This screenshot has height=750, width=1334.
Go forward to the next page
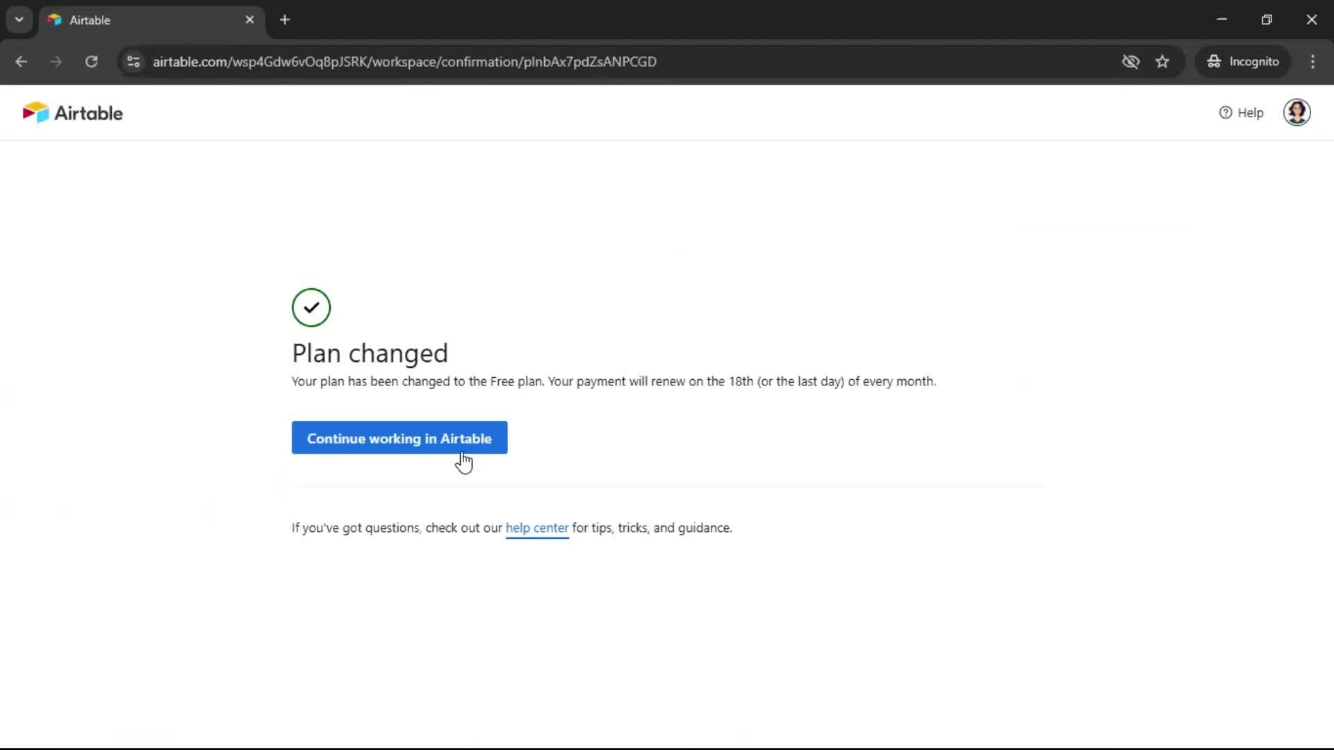pos(56,62)
